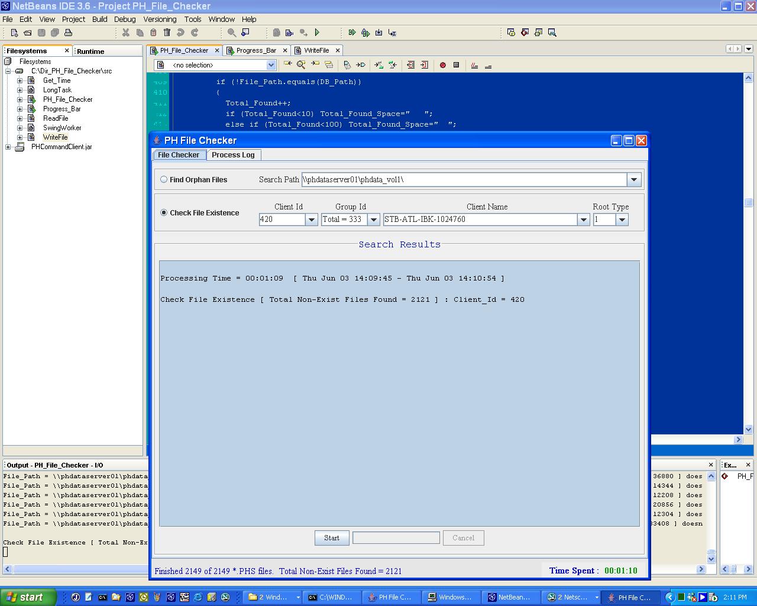Screen dimensions: 757x606
Task: Open the Client Id dropdown
Action: 311,220
